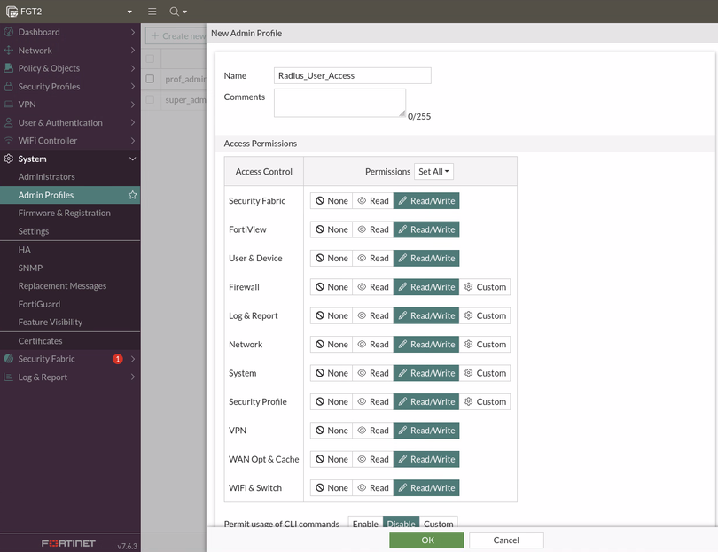
Task: Set VPN permission to None
Action: (332, 431)
